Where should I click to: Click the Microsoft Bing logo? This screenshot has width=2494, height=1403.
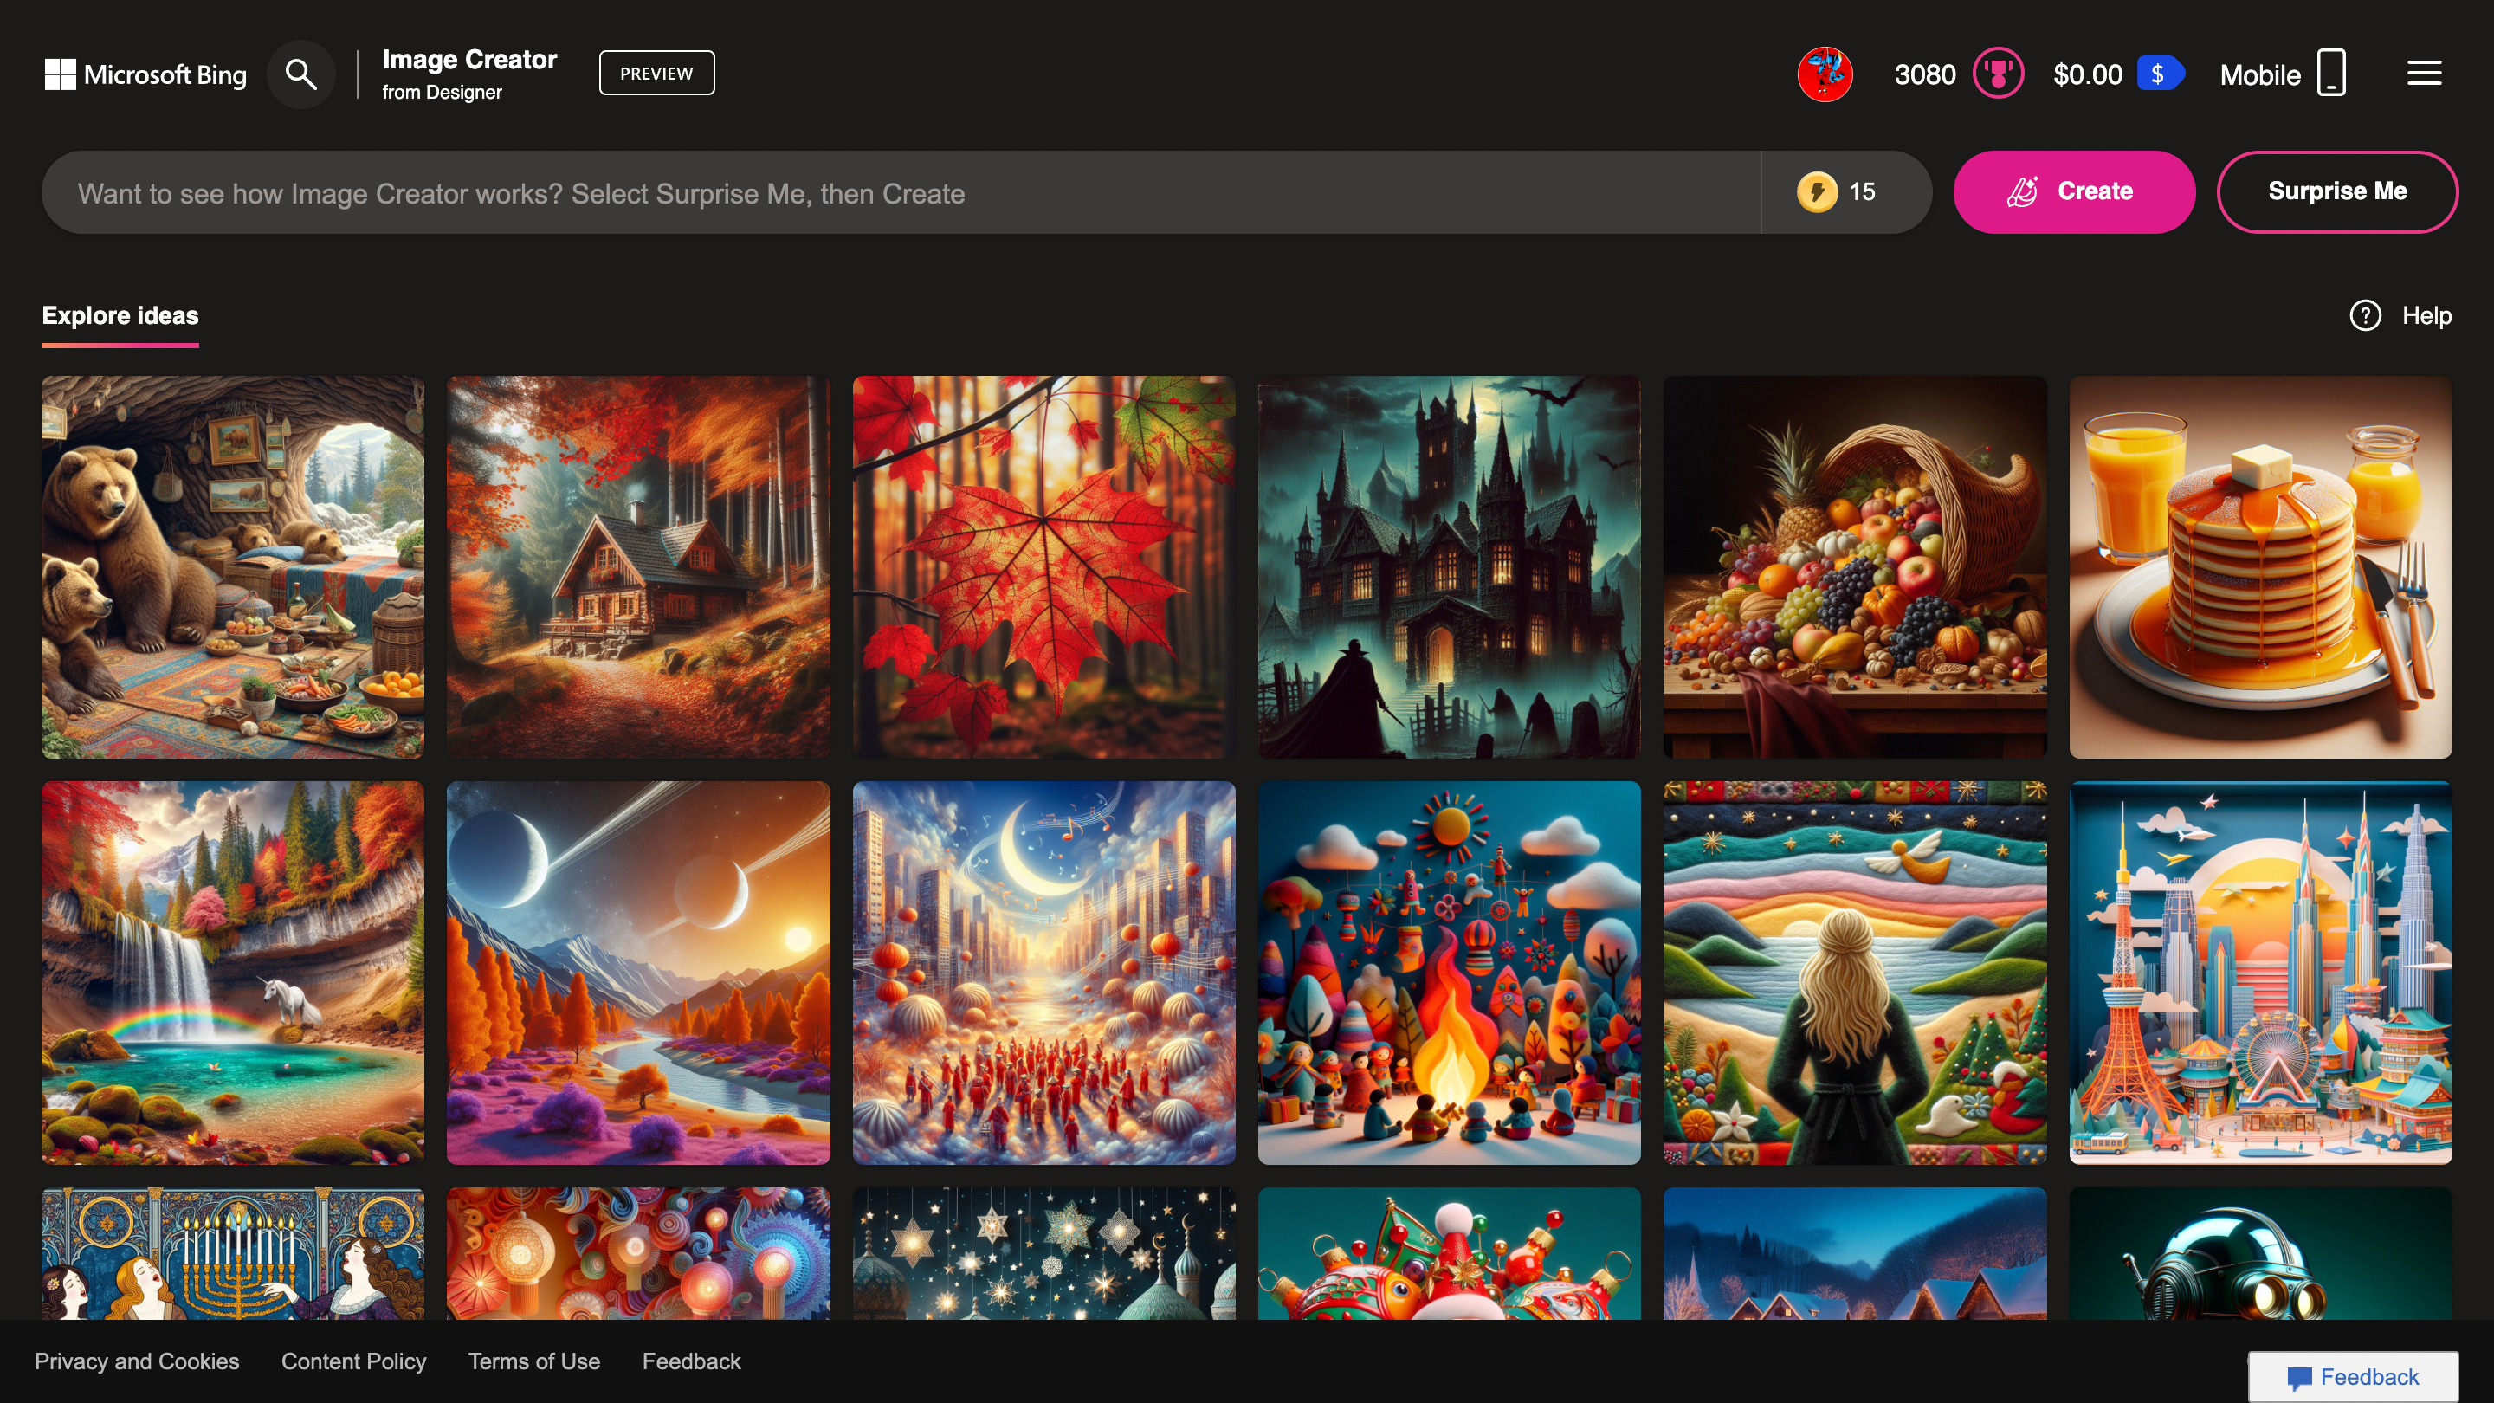point(145,74)
